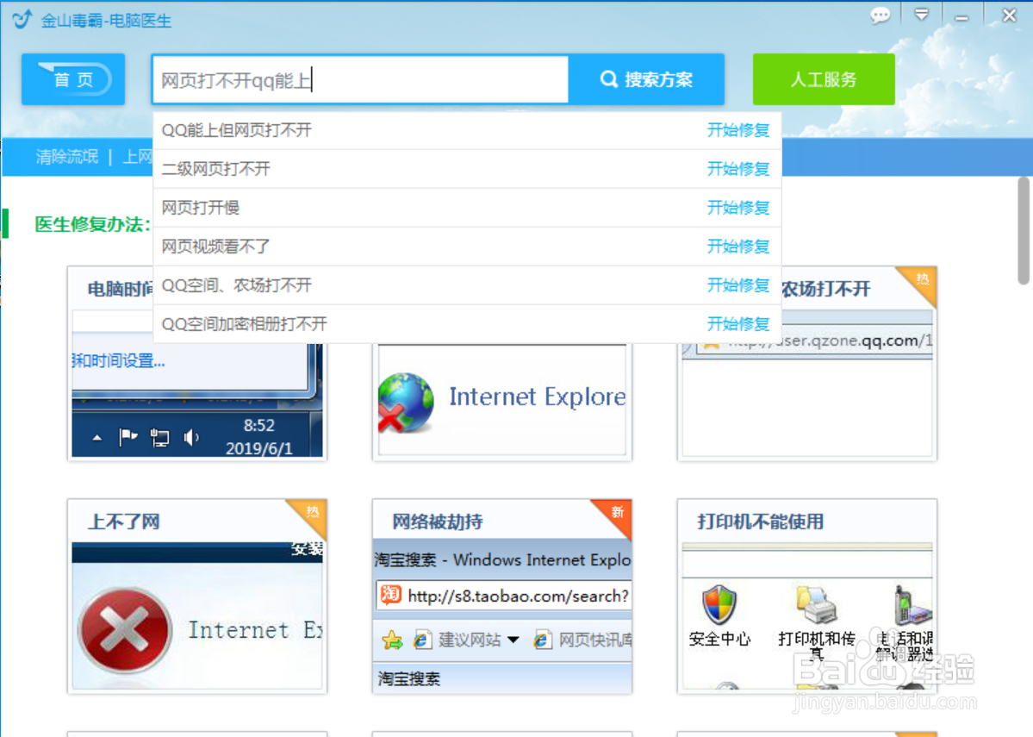Click the 打印机和传真 printer icon
1033x737 pixels.
pyautogui.click(x=816, y=604)
